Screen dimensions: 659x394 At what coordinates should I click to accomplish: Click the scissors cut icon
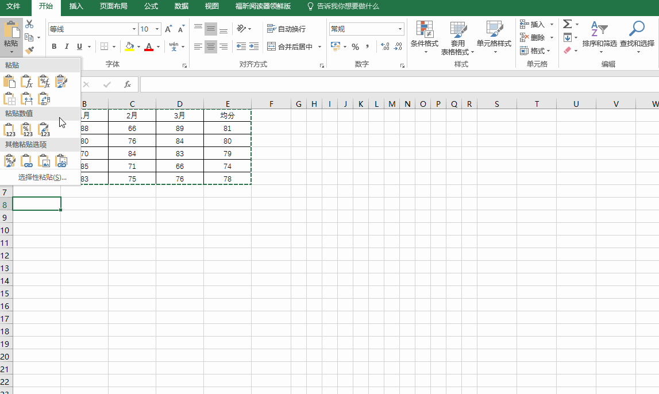29,24
